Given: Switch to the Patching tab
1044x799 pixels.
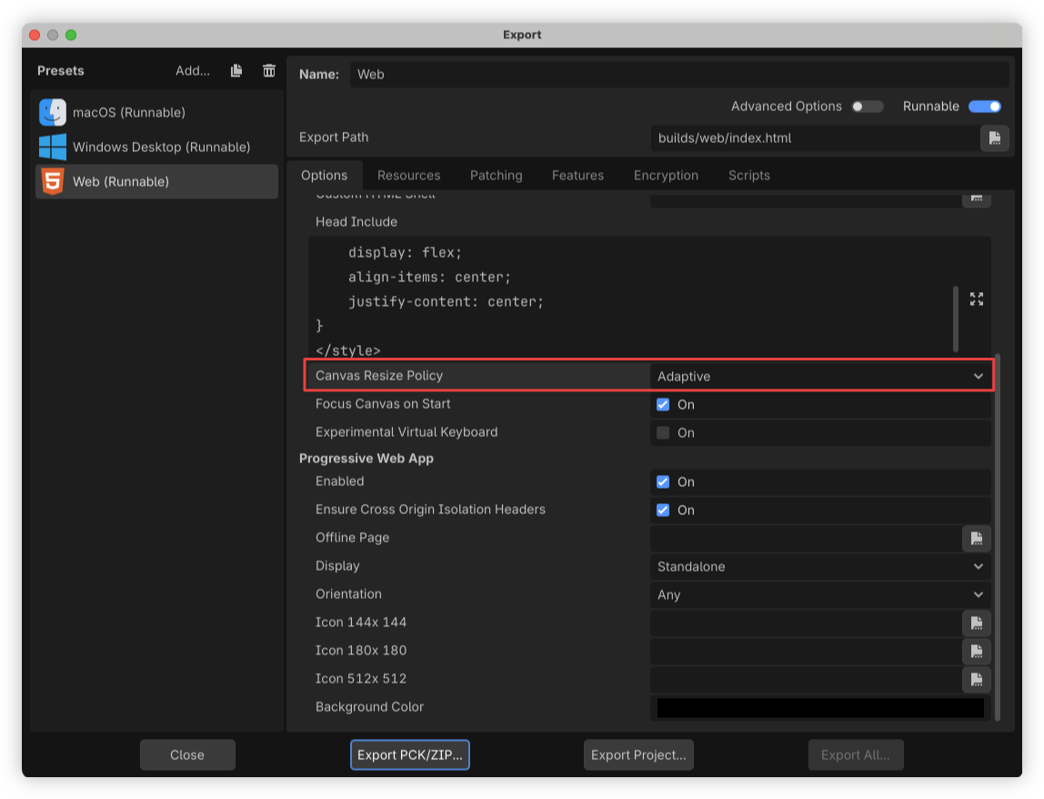Looking at the screenshot, I should [x=496, y=176].
